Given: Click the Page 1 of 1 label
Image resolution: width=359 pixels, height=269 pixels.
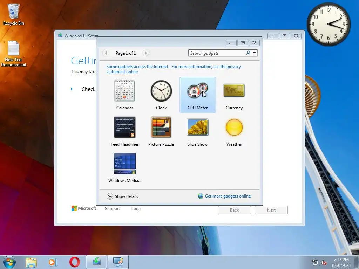Looking at the screenshot, I should (126, 53).
